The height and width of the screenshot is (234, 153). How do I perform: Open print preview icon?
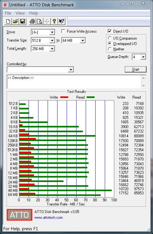click(x=40, y=21)
